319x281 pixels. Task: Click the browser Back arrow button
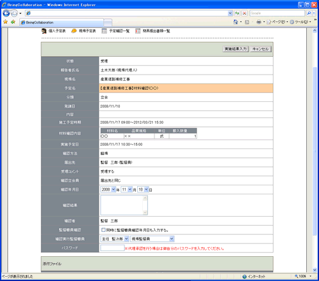pyautogui.click(x=6, y=13)
